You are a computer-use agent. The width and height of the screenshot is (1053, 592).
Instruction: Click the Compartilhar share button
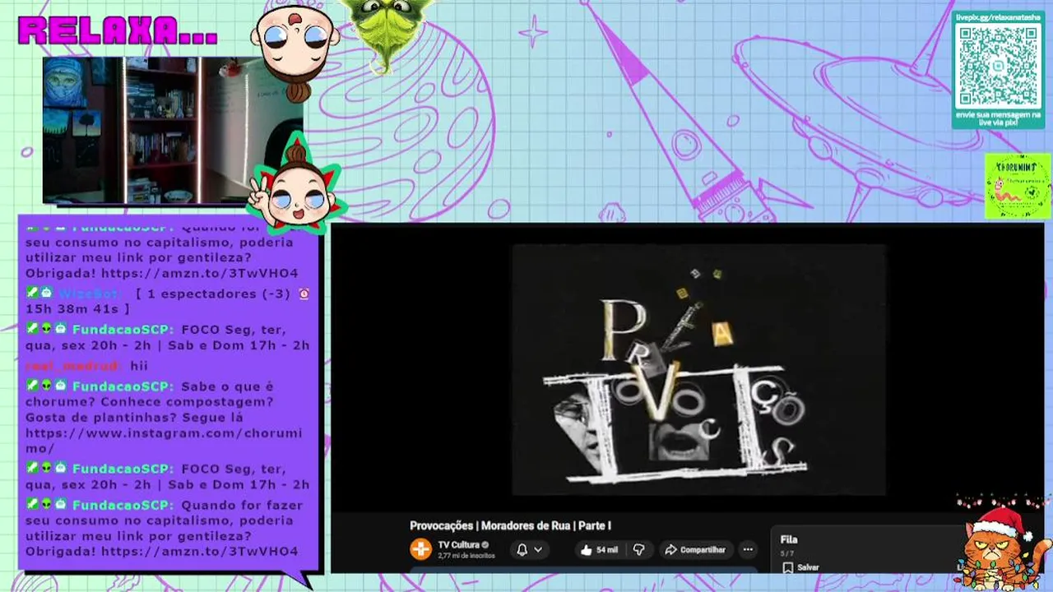[x=695, y=549]
